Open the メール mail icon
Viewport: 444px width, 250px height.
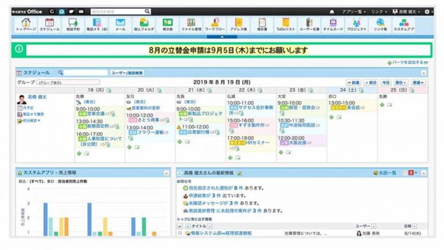click(x=120, y=24)
